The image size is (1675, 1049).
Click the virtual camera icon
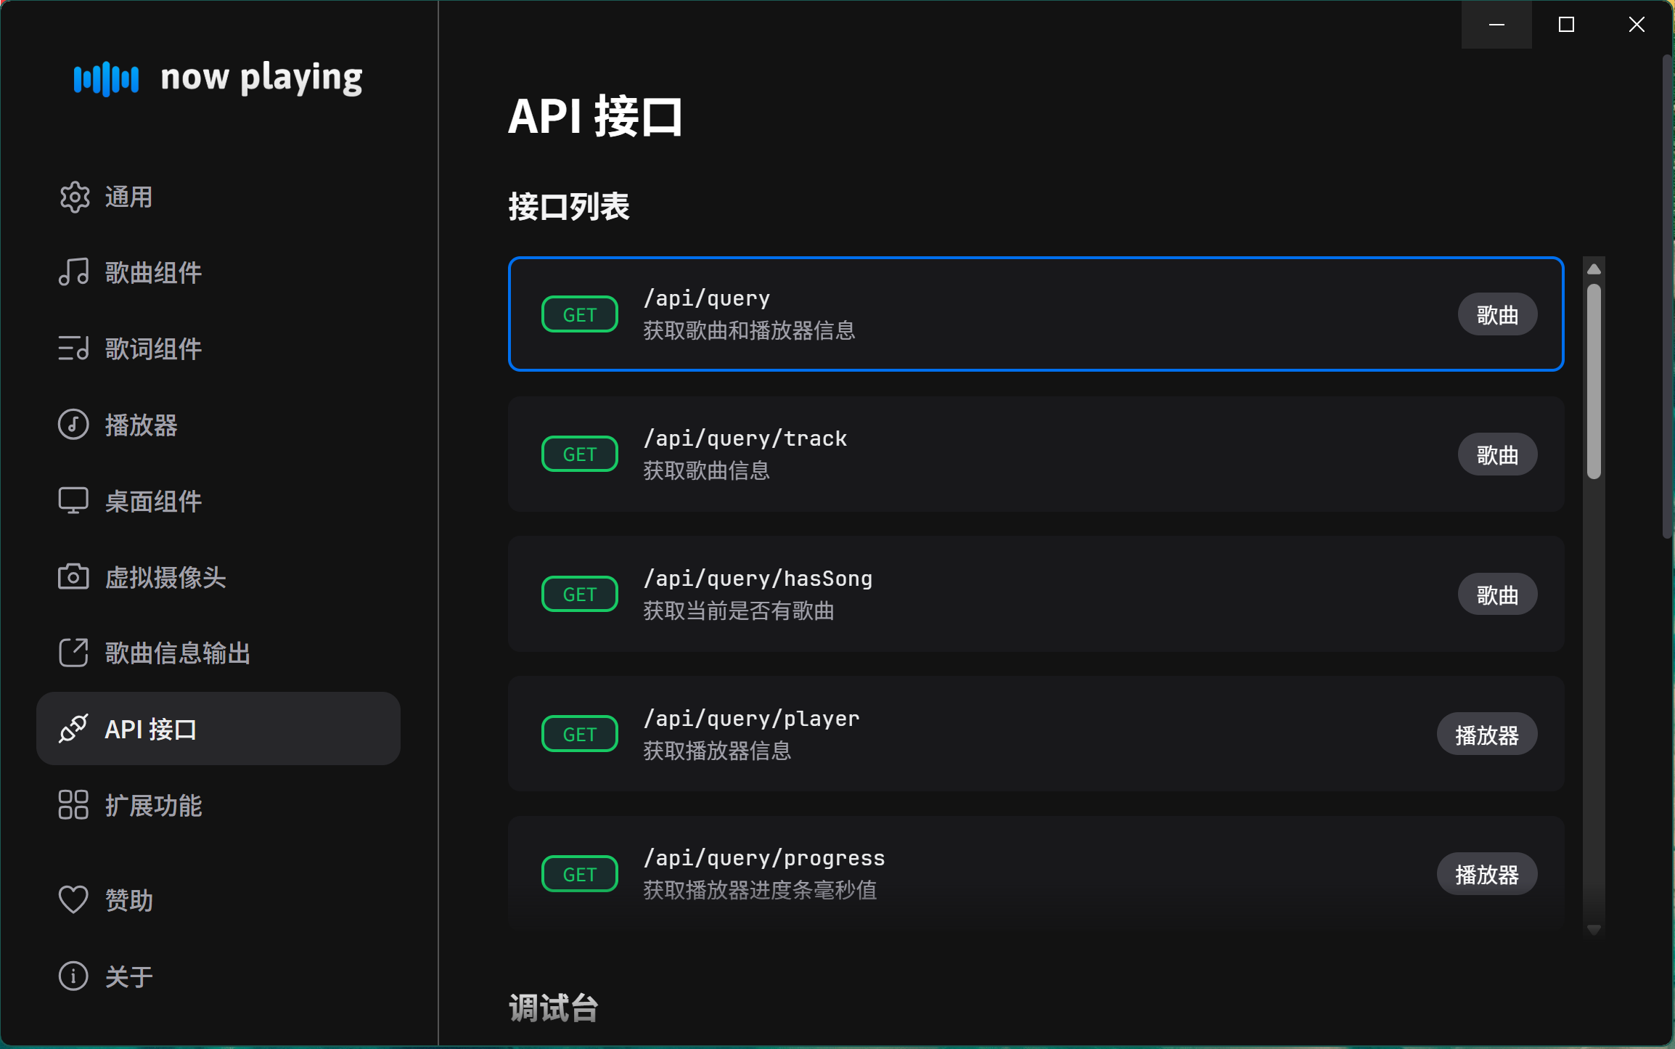[x=74, y=577]
